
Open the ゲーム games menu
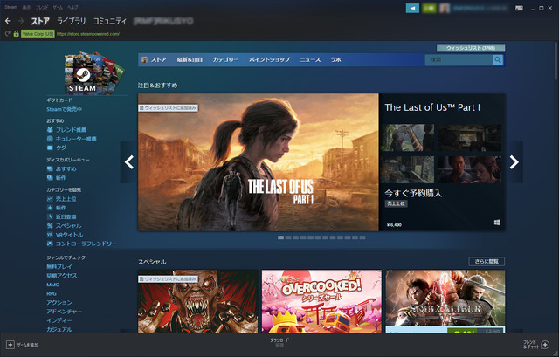(x=58, y=7)
